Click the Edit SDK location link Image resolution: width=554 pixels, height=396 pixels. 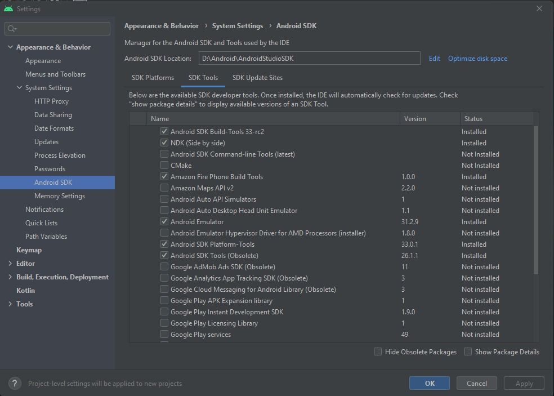[x=434, y=59]
